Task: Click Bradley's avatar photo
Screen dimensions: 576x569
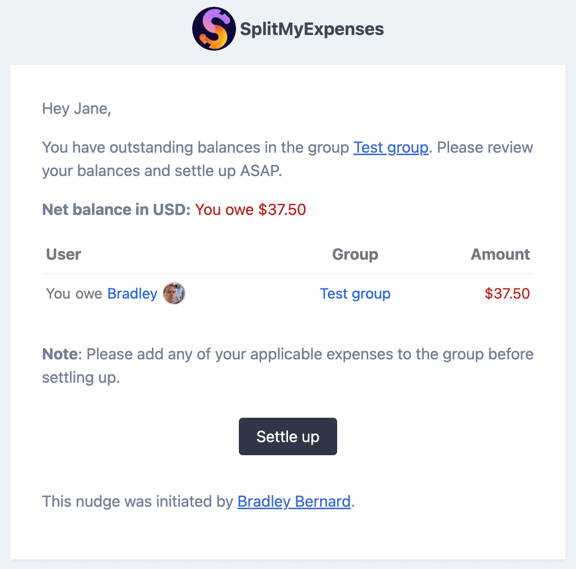Action: tap(174, 294)
